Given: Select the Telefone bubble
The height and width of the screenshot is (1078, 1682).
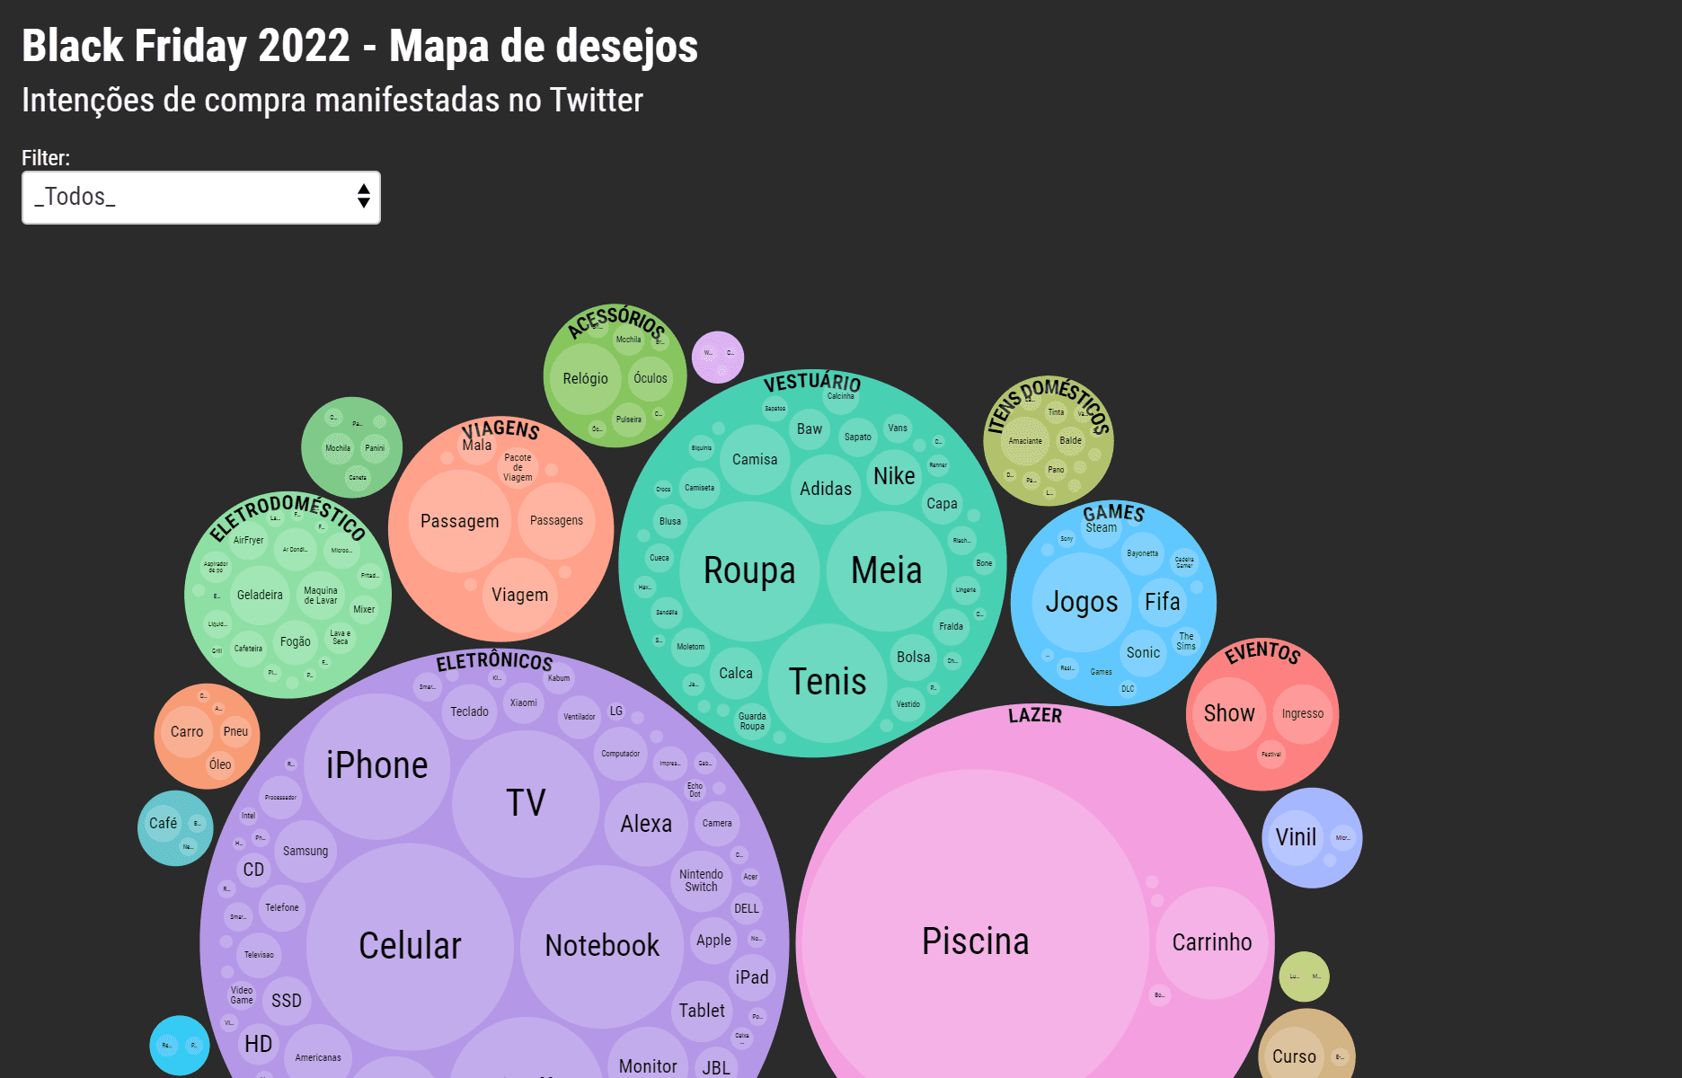Looking at the screenshot, I should click(x=282, y=908).
